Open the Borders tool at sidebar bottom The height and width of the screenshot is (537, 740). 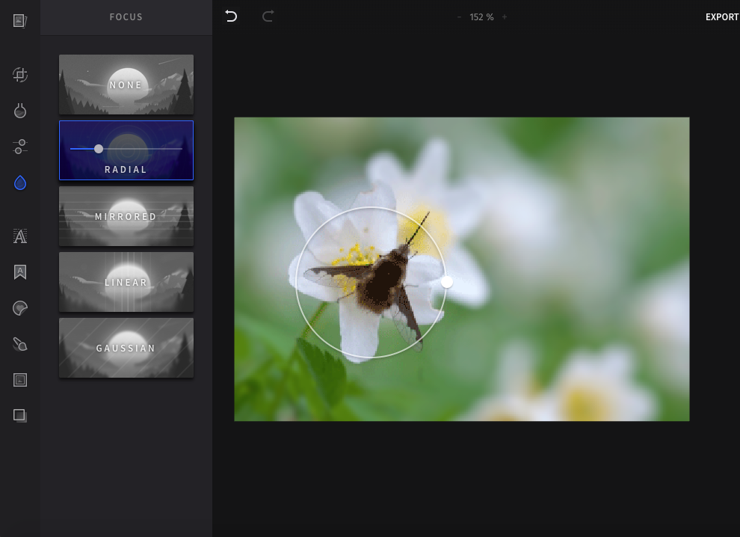coord(19,415)
